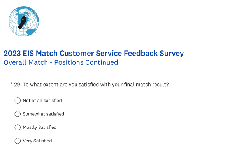The height and width of the screenshot is (151, 232).
Task: Click the blue dot on the footprint
Action: pos(23,19)
